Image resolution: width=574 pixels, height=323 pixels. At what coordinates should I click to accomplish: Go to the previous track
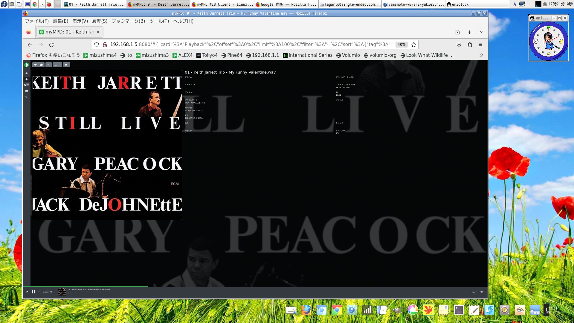pos(27,292)
